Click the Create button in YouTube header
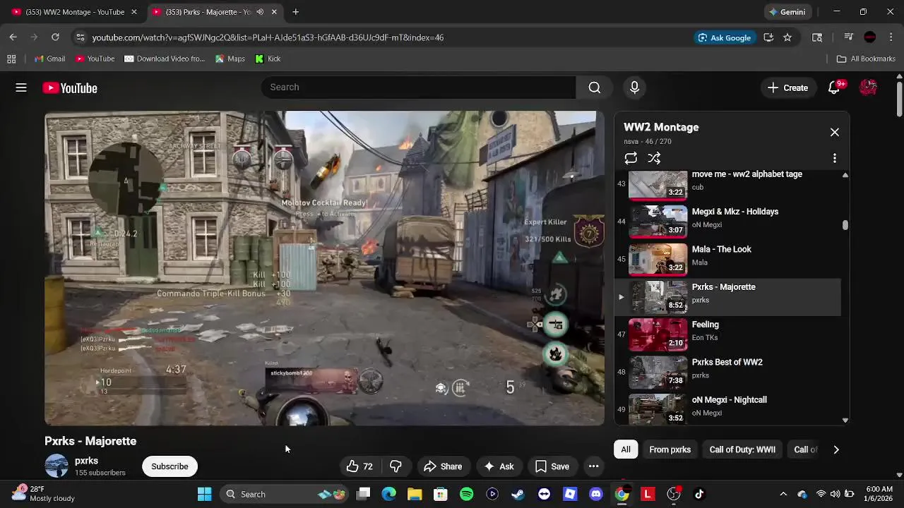This screenshot has width=904, height=508. click(787, 87)
